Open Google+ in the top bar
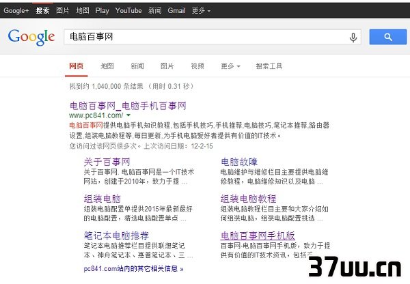This screenshot has width=410, height=284. click(16, 11)
